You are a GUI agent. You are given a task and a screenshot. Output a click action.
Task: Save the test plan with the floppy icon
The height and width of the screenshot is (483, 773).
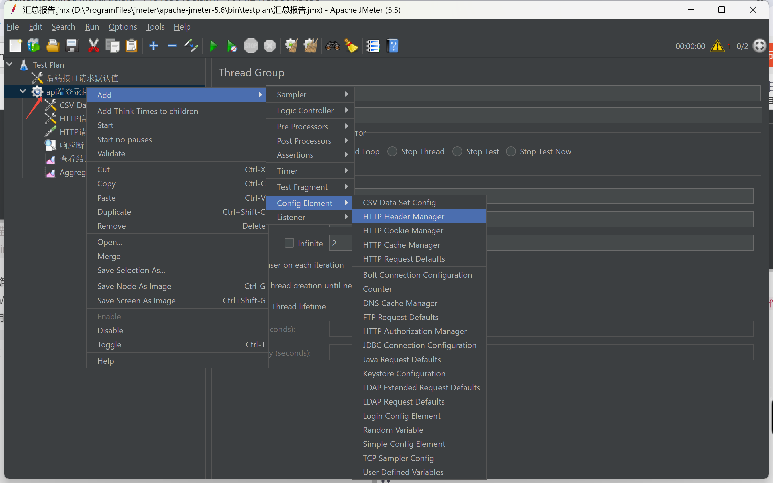pos(72,46)
